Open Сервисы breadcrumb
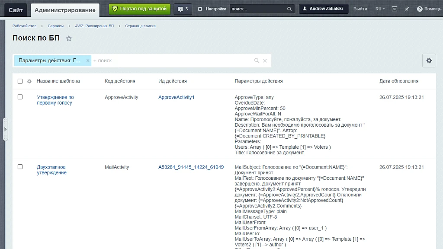 (56, 26)
